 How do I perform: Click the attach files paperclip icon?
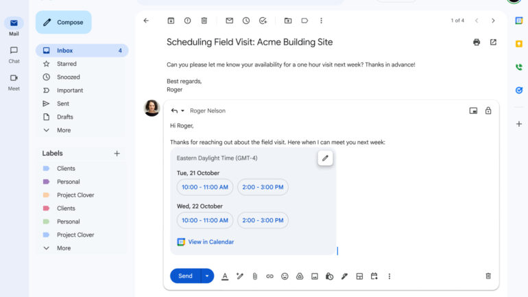click(x=254, y=276)
